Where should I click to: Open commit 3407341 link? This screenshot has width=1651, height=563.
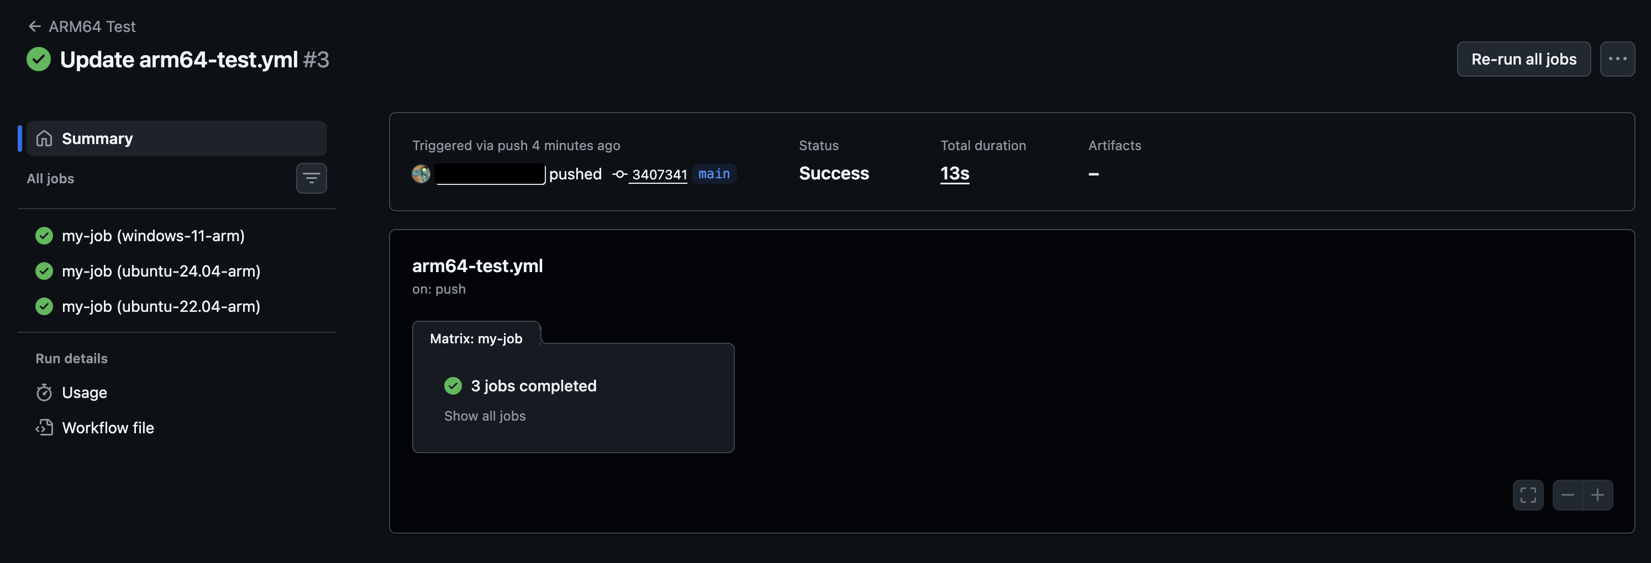coord(659,174)
